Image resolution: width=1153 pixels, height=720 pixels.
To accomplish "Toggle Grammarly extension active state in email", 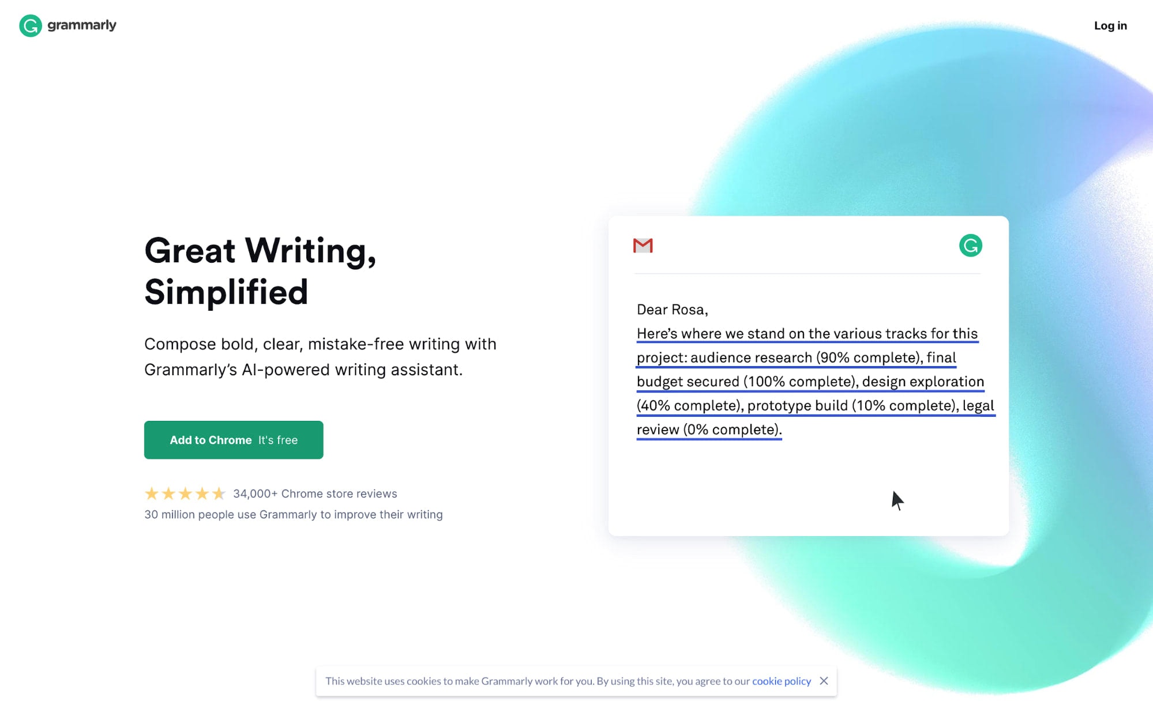I will [971, 246].
